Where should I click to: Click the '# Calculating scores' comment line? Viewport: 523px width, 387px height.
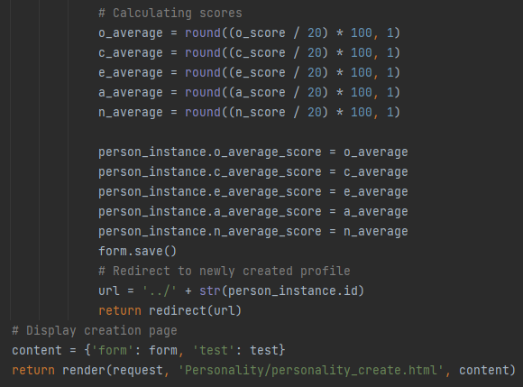(x=170, y=14)
